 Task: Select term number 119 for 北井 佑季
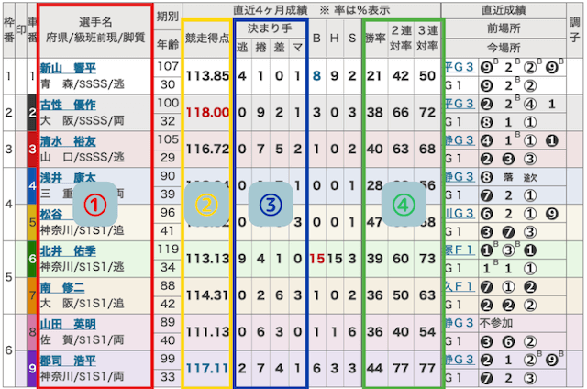pyautogui.click(x=168, y=249)
